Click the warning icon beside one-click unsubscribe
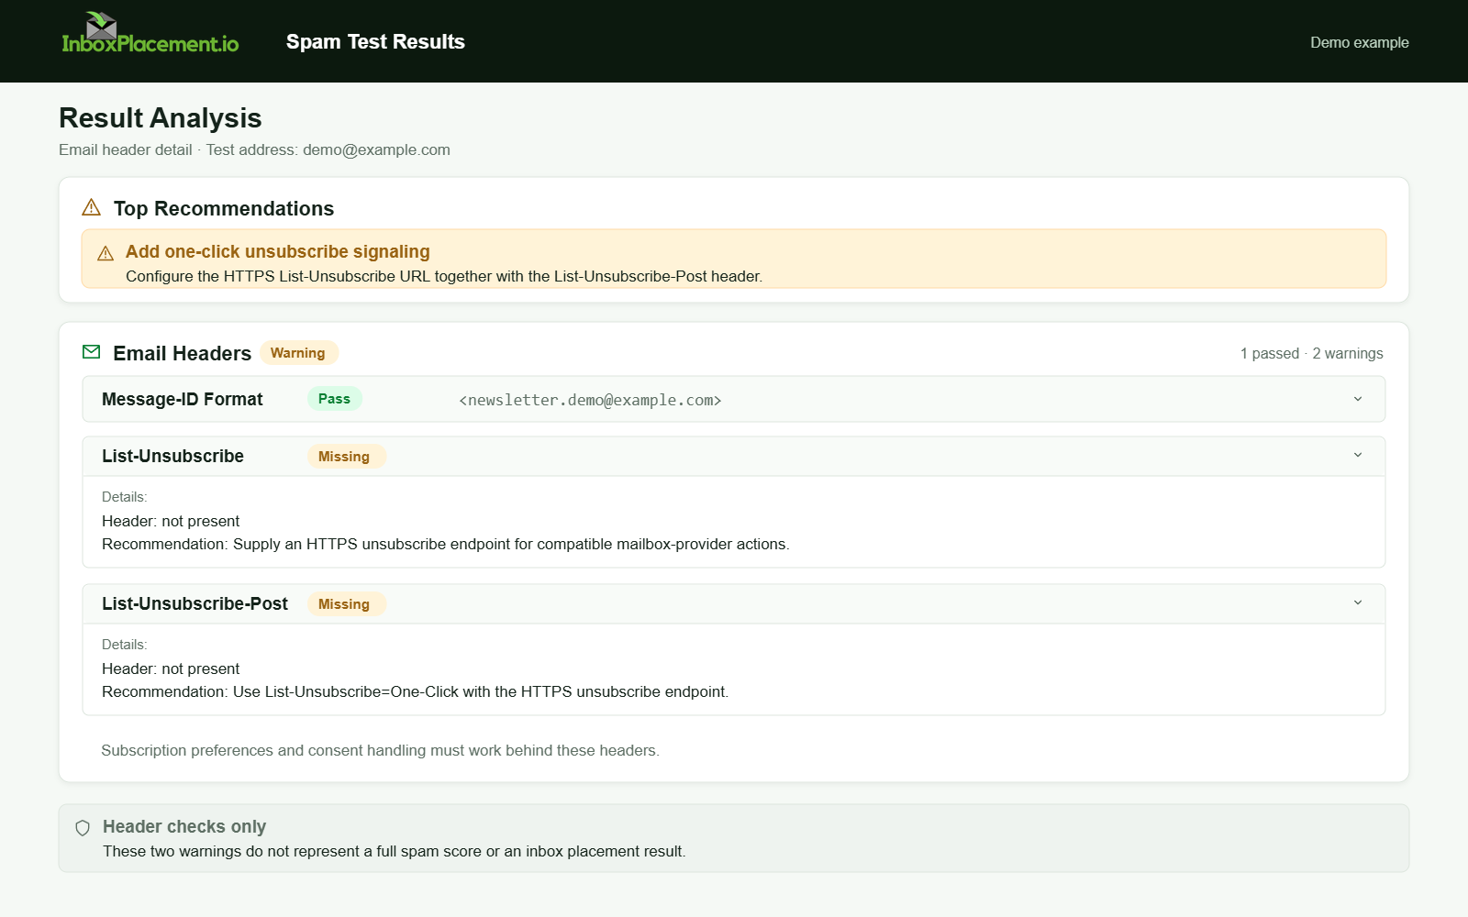This screenshot has height=917, width=1468. point(106,253)
